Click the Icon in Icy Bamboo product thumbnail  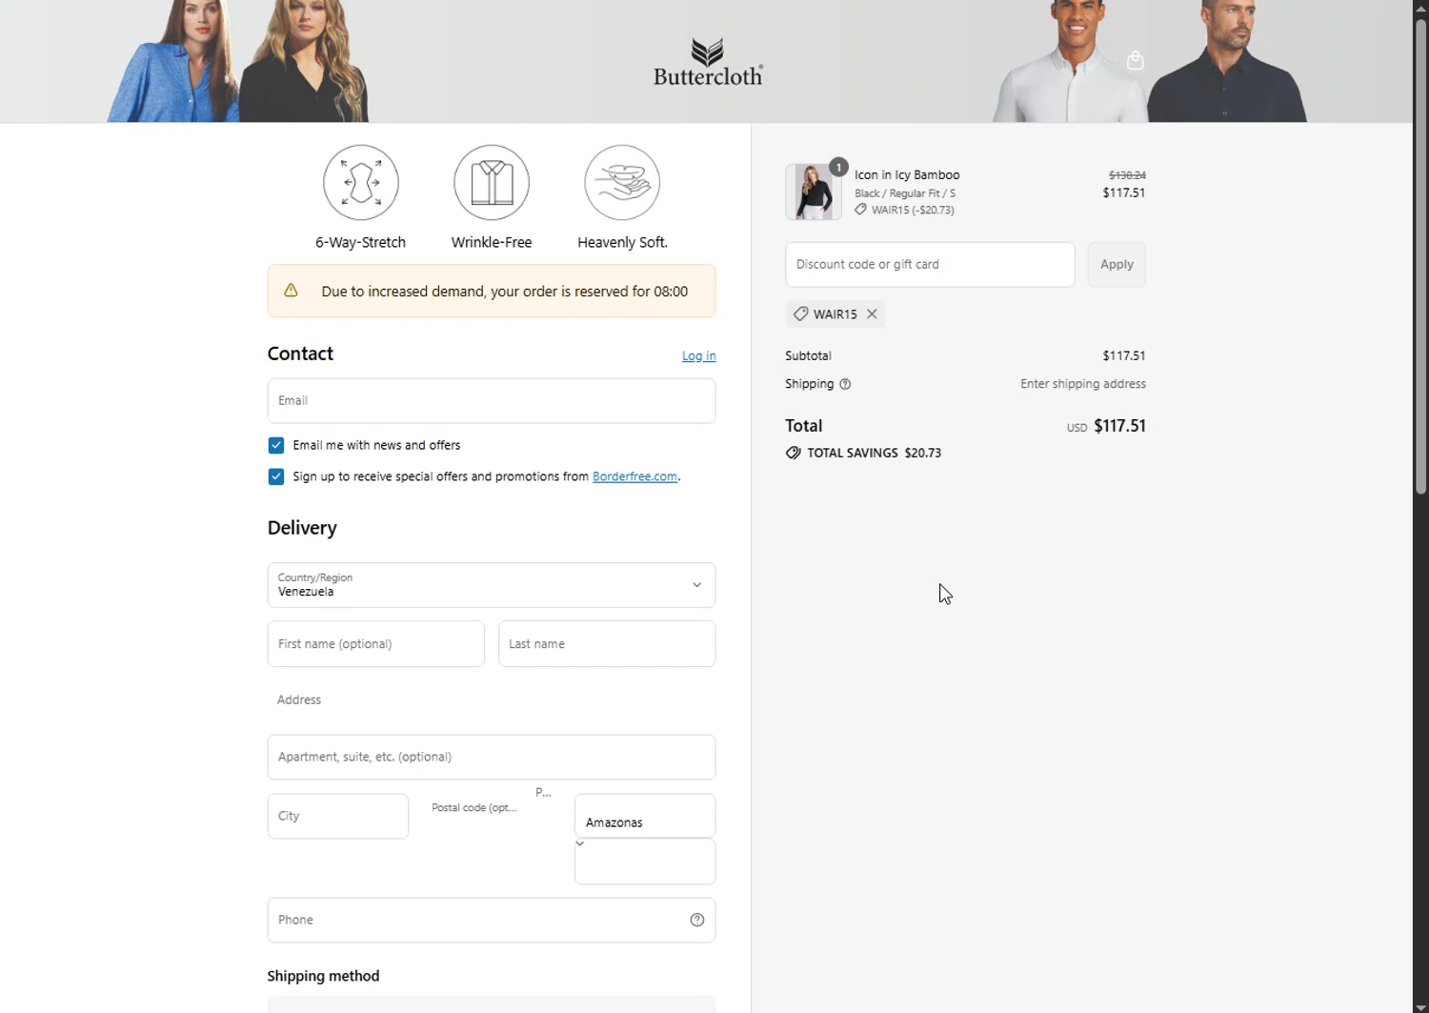coord(814,192)
